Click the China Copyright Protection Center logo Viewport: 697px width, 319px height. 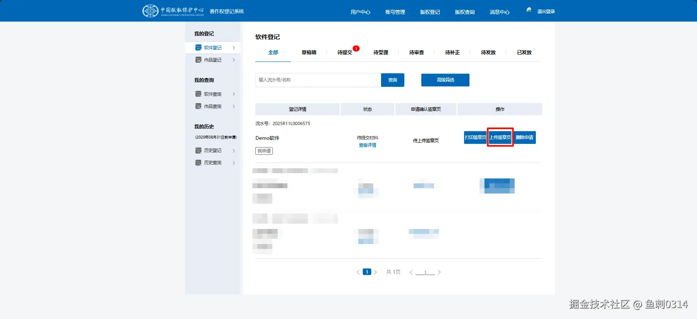coord(173,11)
